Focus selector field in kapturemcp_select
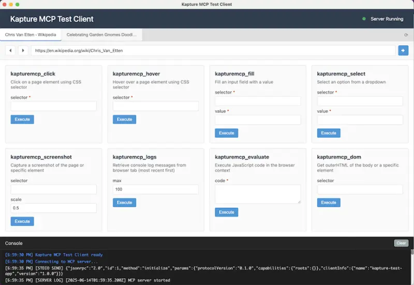414x285 pixels. click(360, 101)
